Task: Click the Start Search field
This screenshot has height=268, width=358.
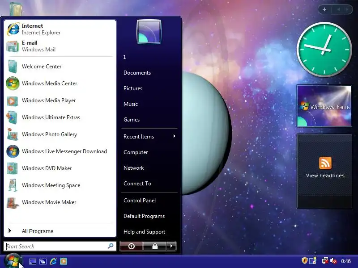Action: (60, 247)
